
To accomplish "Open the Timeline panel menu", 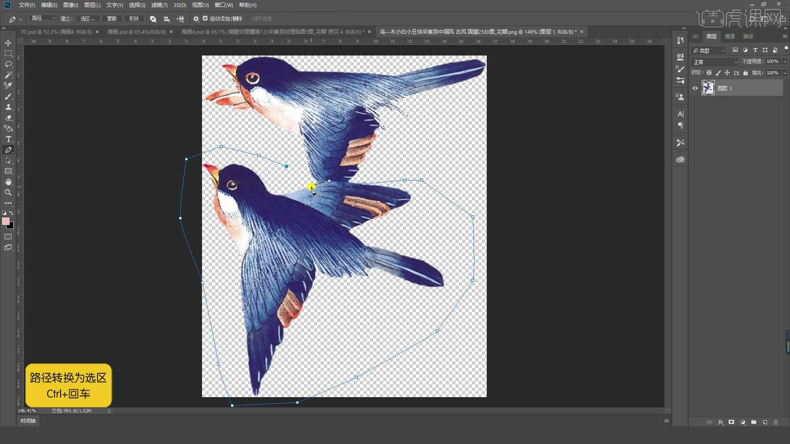I will pyautogui.click(x=667, y=421).
